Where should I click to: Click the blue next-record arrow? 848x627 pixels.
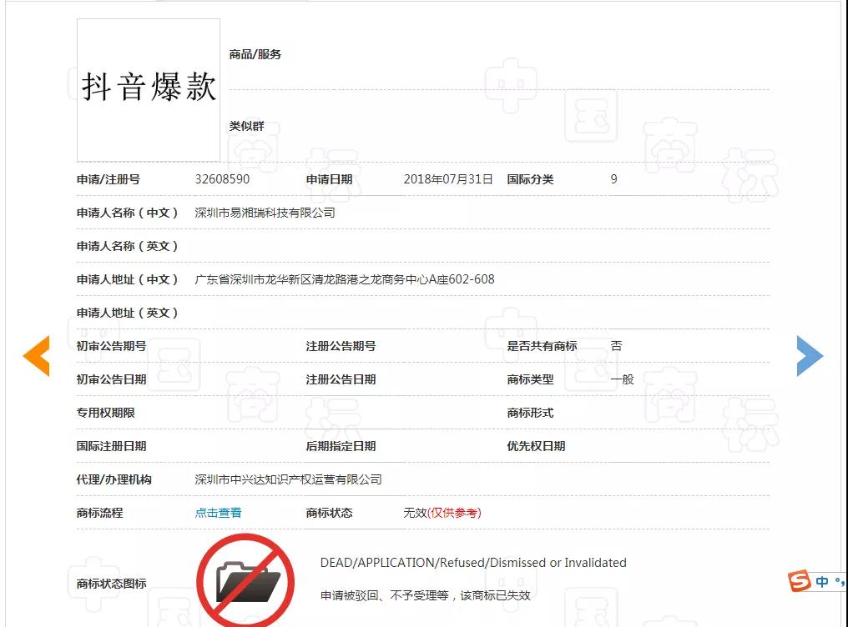pyautogui.click(x=809, y=356)
